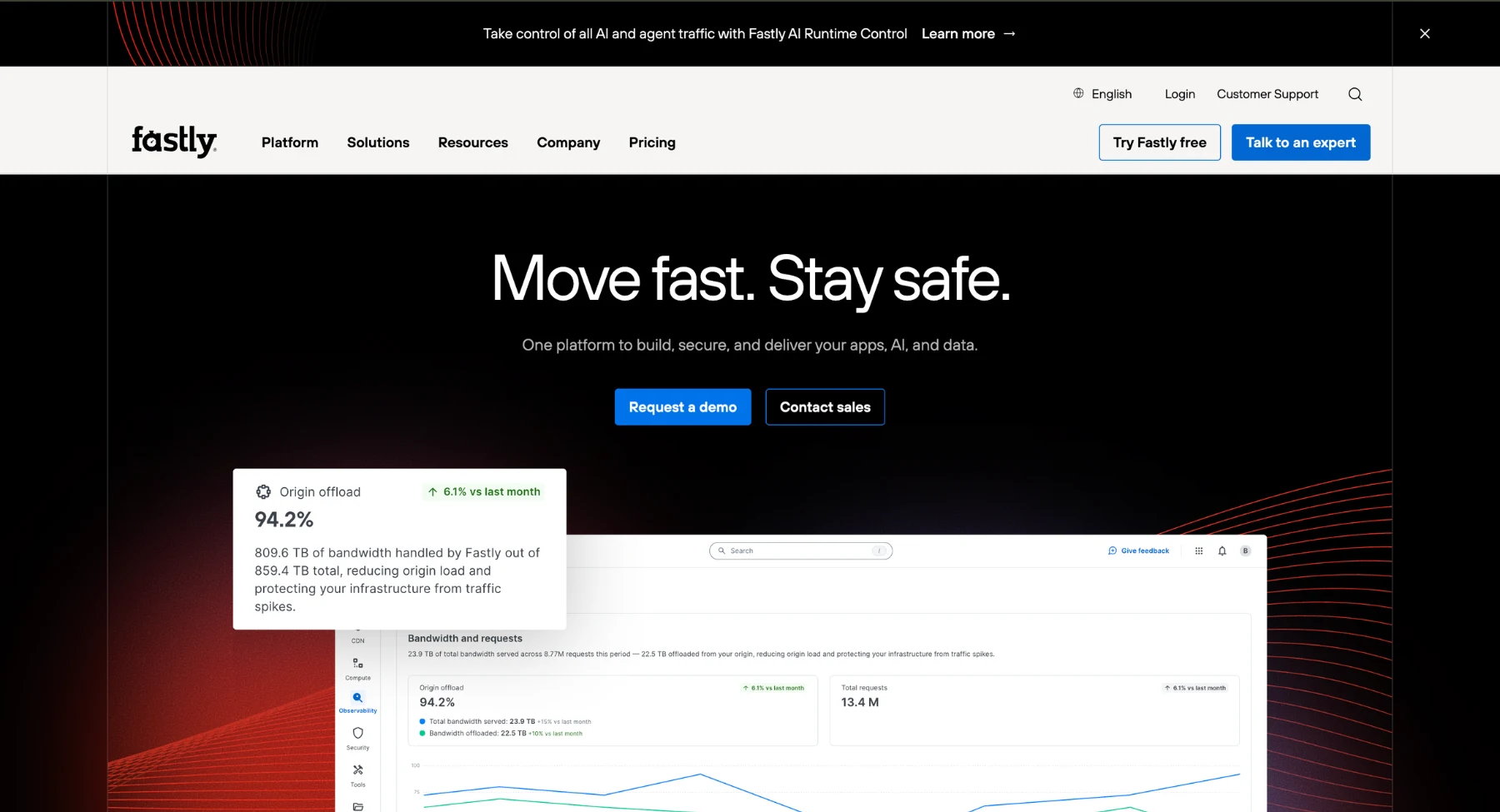This screenshot has height=812, width=1500.
Task: Go to the Pricing page
Action: click(652, 142)
